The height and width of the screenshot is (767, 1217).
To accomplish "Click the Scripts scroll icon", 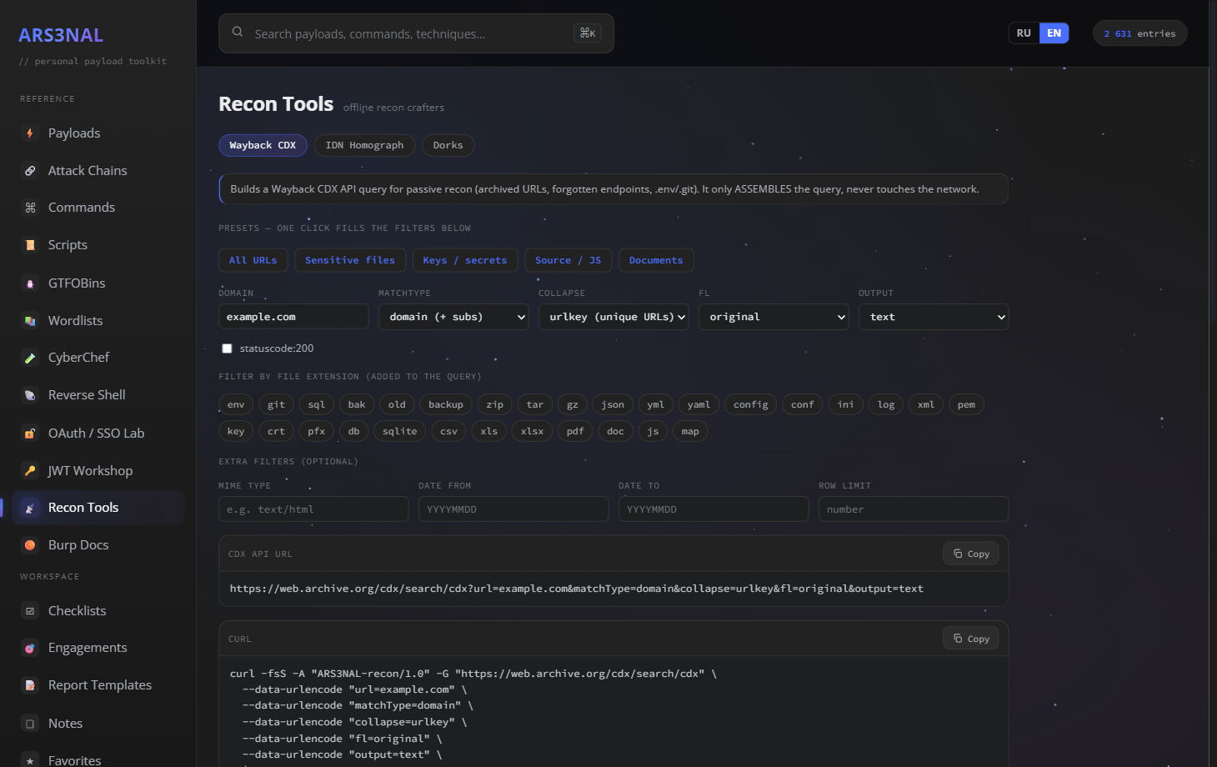I will click(x=30, y=245).
